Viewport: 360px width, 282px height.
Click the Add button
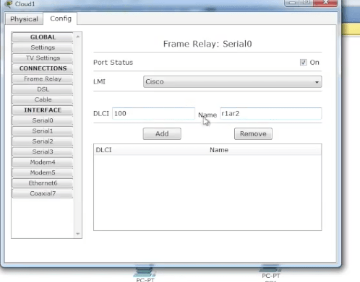click(x=162, y=133)
